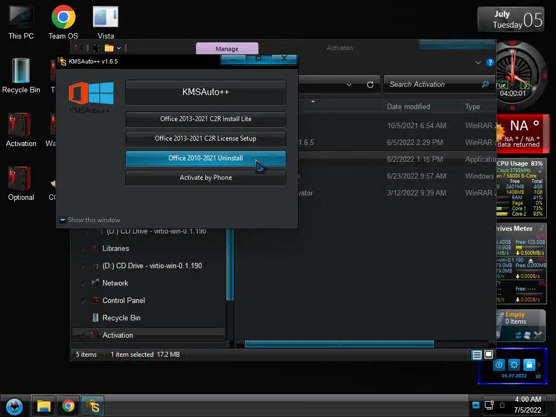The image size is (556, 417).
Task: Open the Team OS Chrome shortcut on desktop
Action: pyautogui.click(x=63, y=22)
